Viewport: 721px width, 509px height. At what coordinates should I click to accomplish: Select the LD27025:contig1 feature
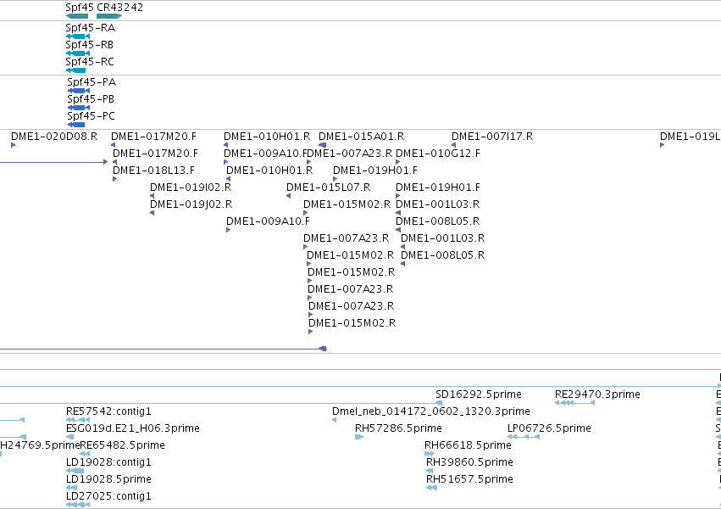point(78,505)
